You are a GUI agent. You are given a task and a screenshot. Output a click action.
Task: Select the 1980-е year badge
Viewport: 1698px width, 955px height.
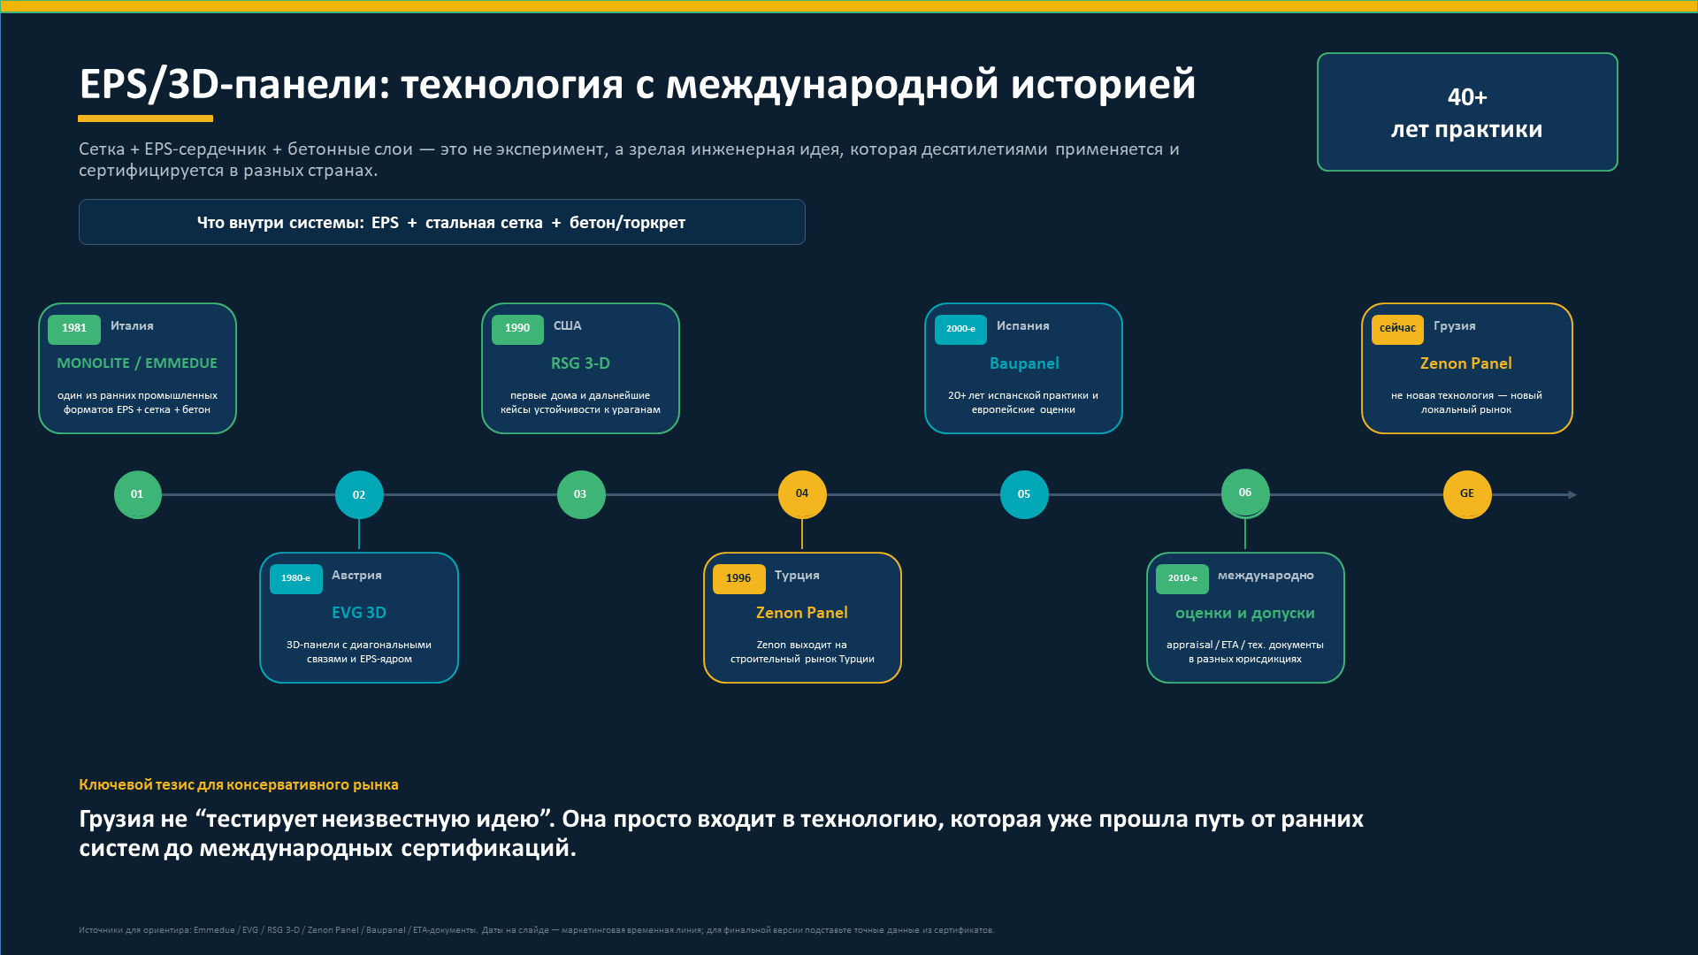click(x=296, y=578)
